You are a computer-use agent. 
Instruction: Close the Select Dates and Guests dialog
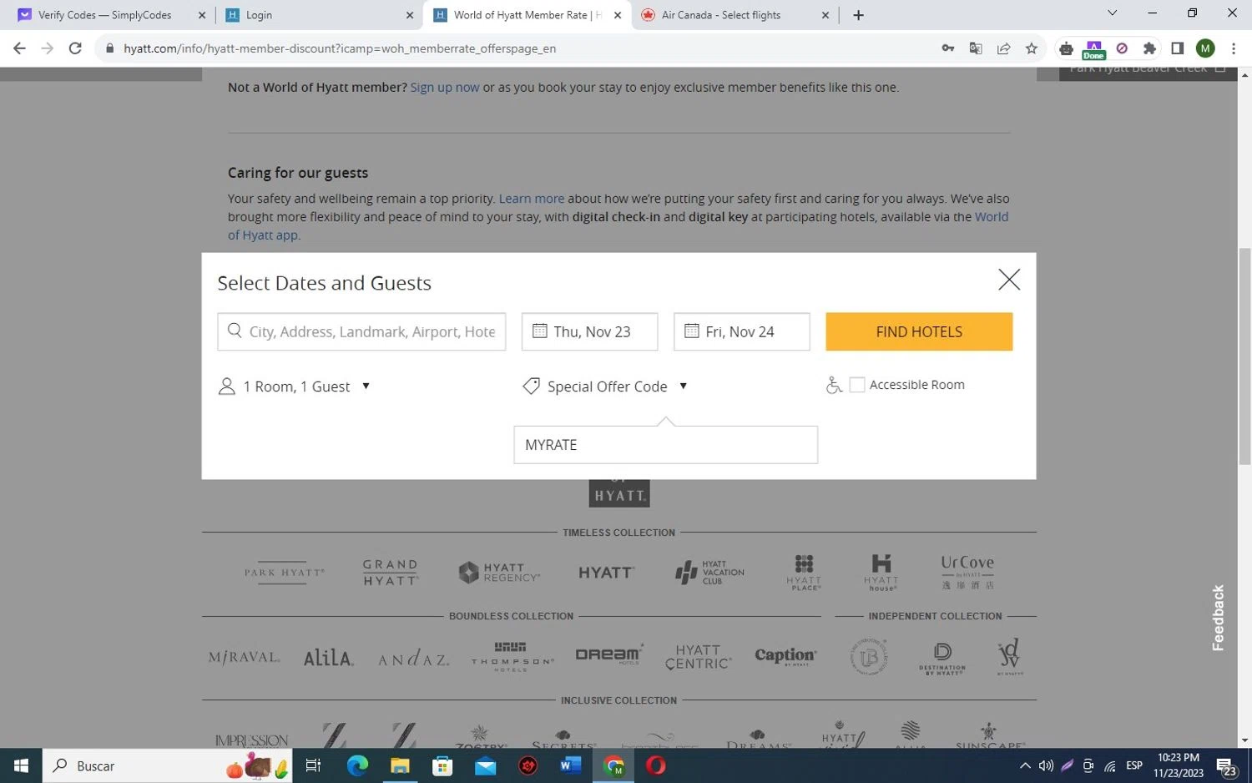pos(1009,280)
